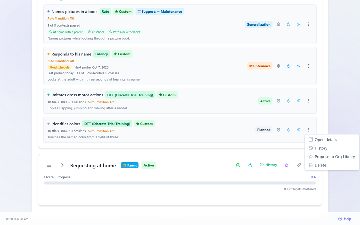Click the Generalization status badge
The width and height of the screenshot is (360, 225).
(x=258, y=24)
